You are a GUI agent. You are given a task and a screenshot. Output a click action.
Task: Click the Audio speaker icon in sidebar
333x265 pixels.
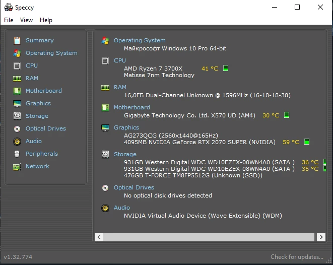point(17,142)
